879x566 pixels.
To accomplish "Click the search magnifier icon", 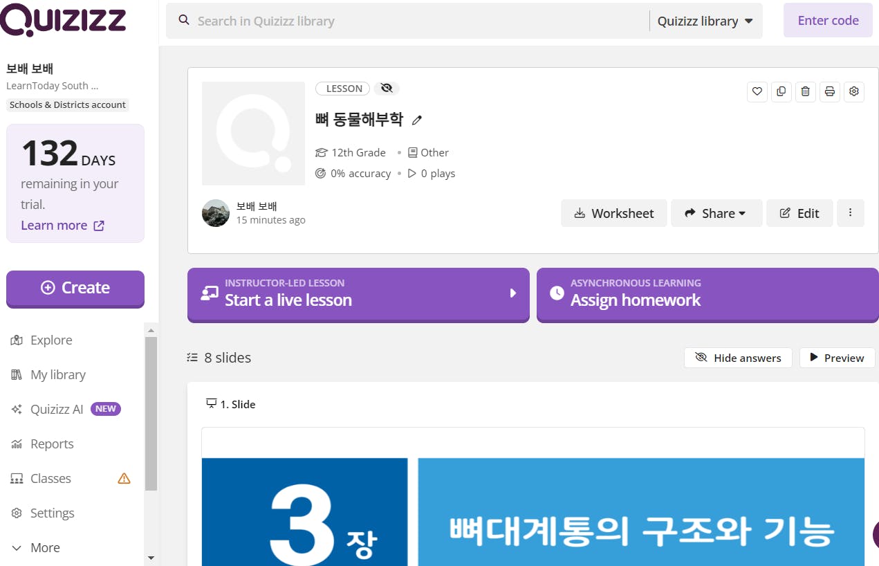I will 184,20.
